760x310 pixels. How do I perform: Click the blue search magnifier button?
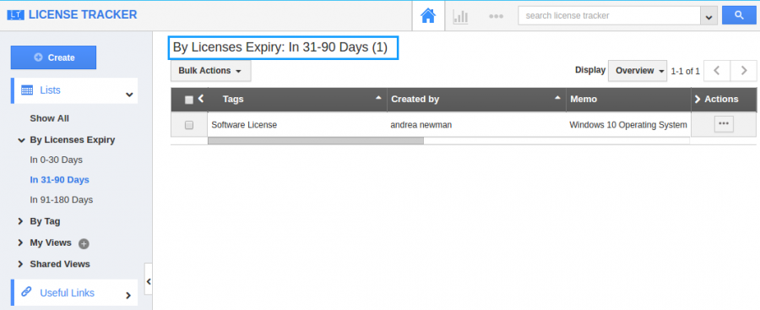739,15
